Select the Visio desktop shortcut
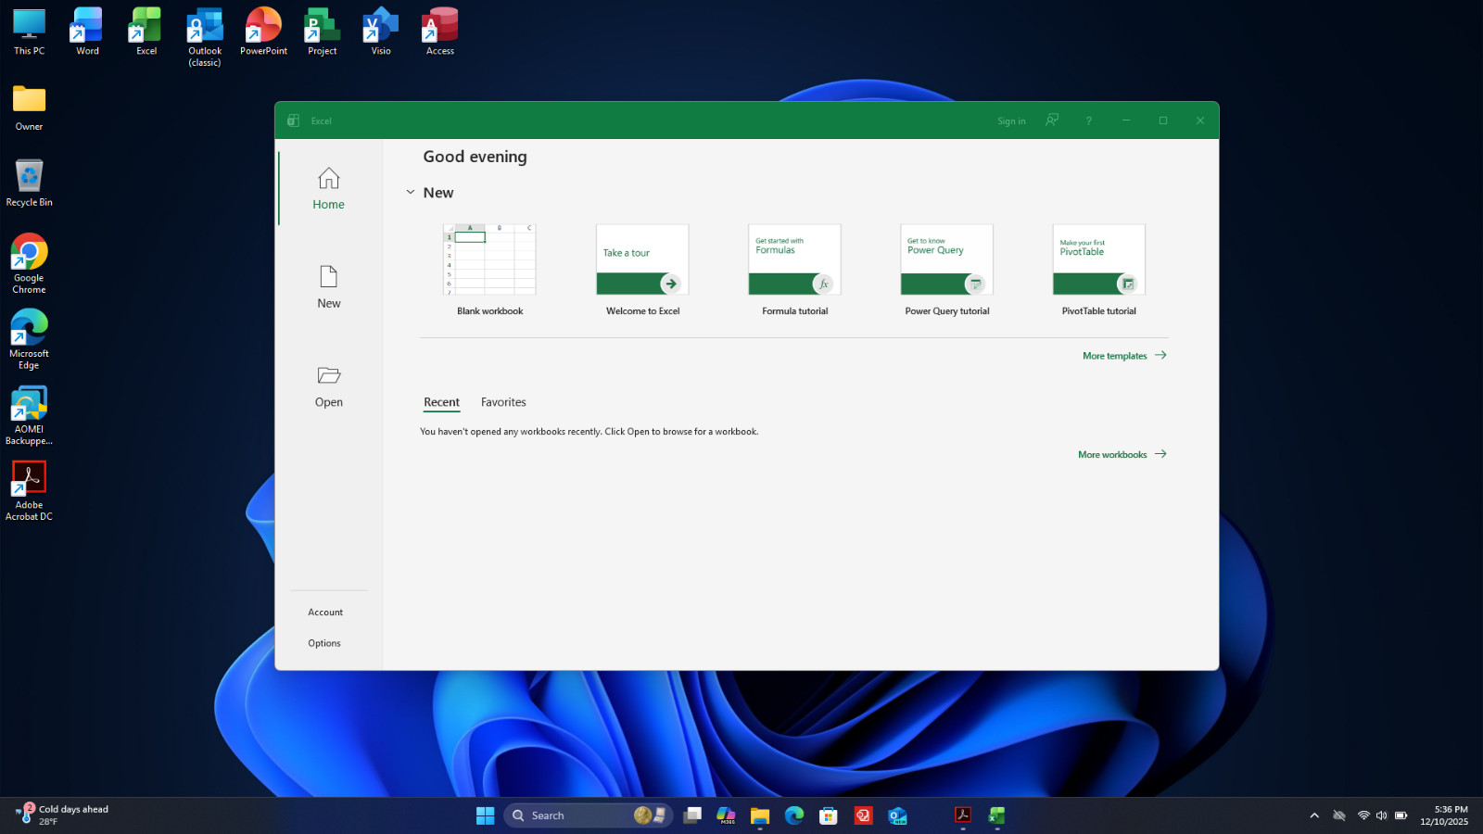Screen dimensions: 1483x834 pos(381,32)
